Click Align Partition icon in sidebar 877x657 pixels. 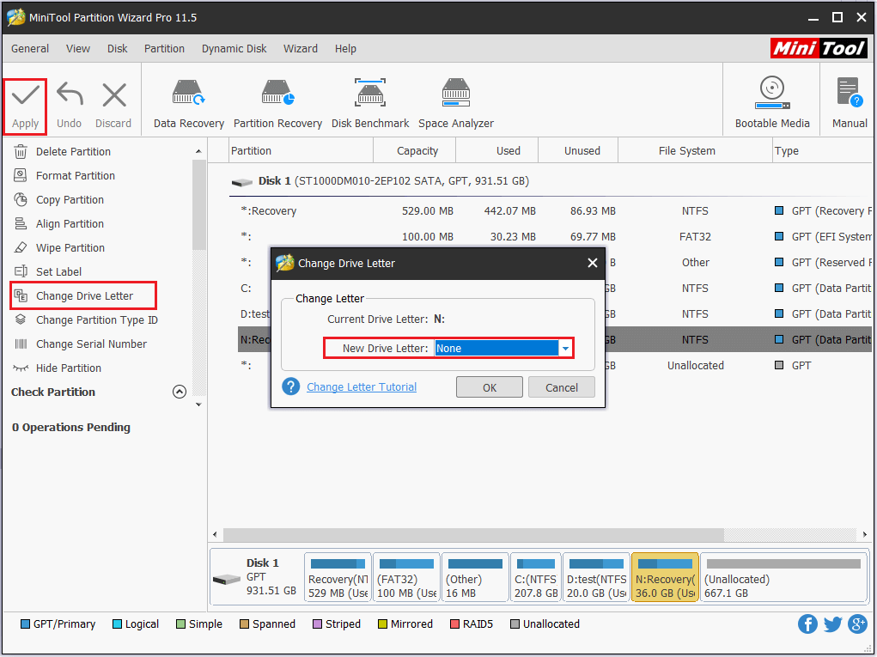(21, 223)
